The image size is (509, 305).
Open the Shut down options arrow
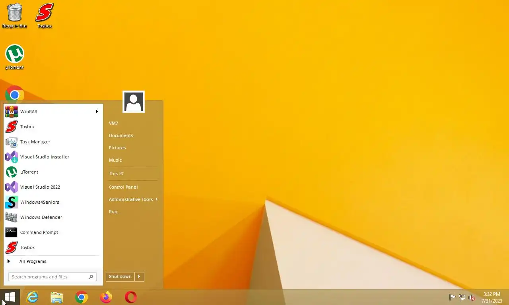(x=139, y=276)
